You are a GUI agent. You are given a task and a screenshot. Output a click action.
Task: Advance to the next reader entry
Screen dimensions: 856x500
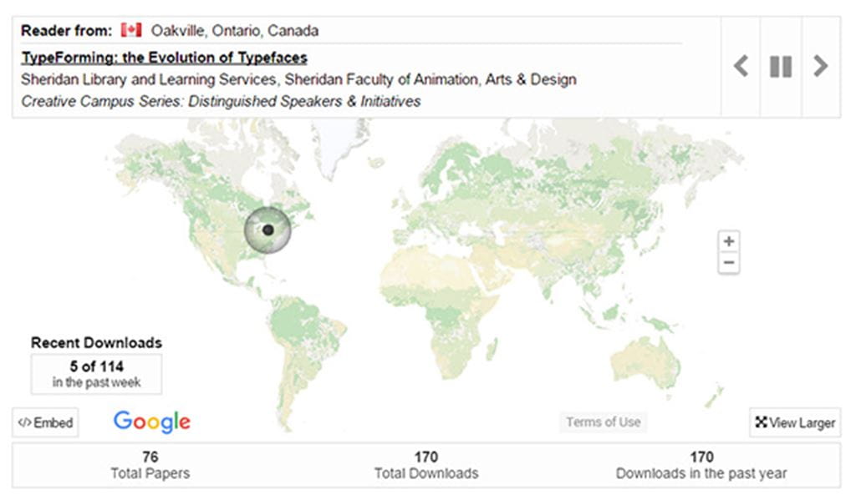point(821,67)
